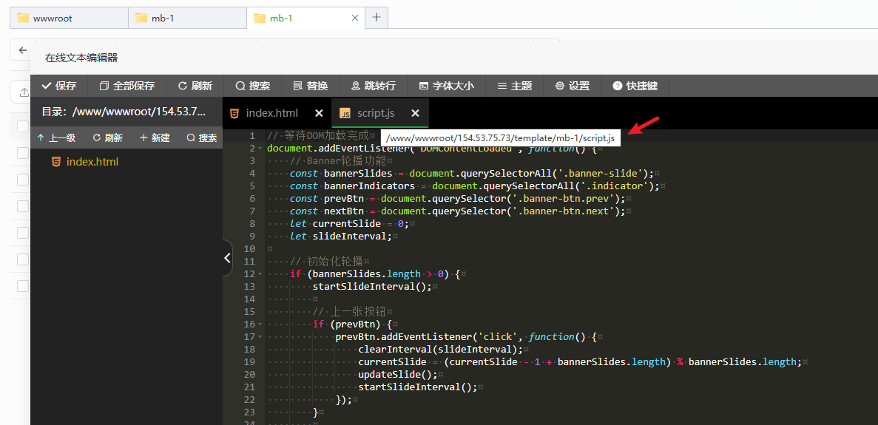Viewport: 878px width, 425px height.
Task: Click 上一级 to go up one directory
Action: click(56, 137)
